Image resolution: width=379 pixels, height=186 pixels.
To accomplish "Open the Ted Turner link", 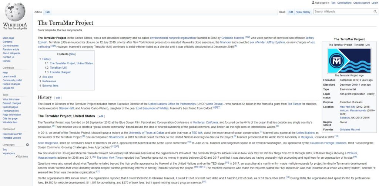I will [294, 104].
